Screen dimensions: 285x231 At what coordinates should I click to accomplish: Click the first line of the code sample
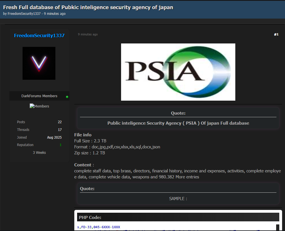point(99,227)
